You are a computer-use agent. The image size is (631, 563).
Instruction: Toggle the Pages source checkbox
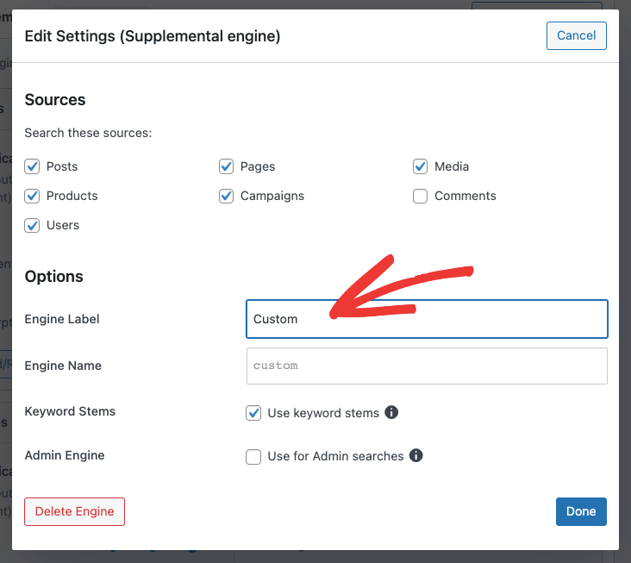[227, 166]
